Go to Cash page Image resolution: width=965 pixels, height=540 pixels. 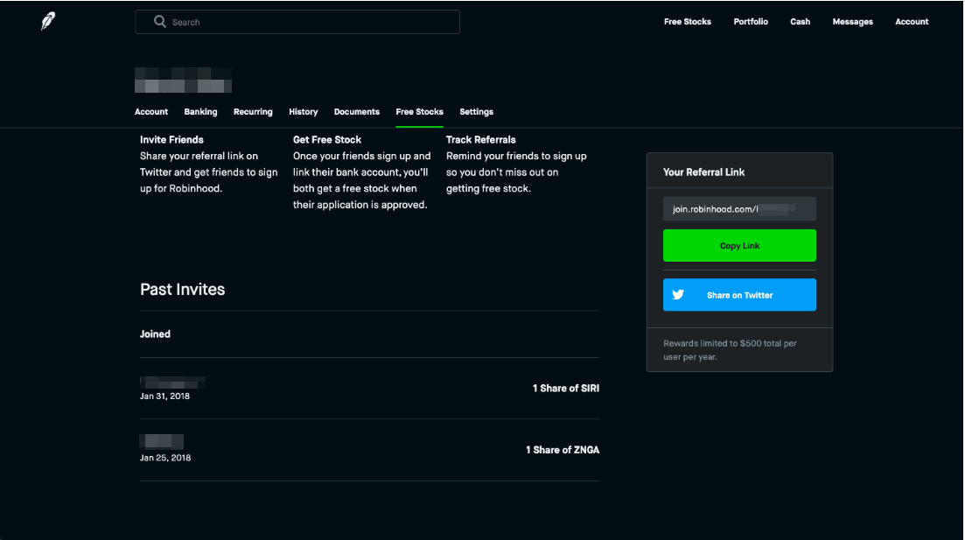click(800, 22)
